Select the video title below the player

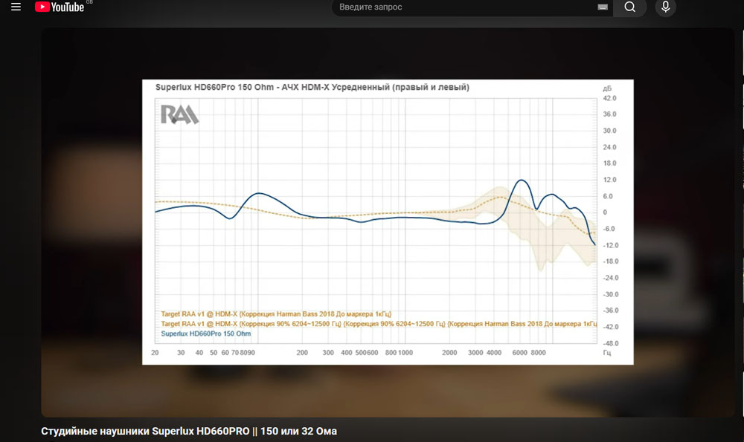(193, 431)
